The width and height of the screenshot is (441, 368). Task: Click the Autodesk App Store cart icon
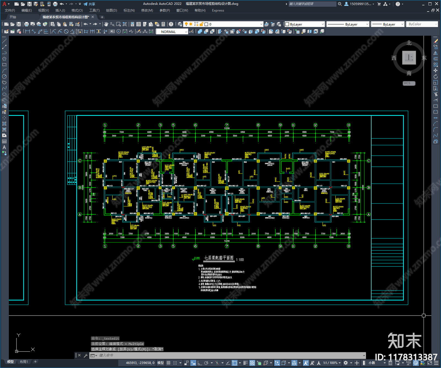pyautogui.click(x=379, y=4)
